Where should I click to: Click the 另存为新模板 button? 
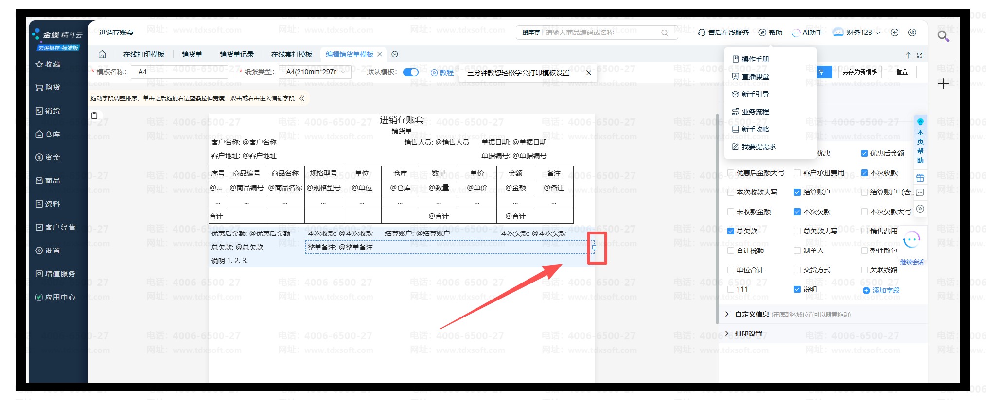pyautogui.click(x=860, y=72)
